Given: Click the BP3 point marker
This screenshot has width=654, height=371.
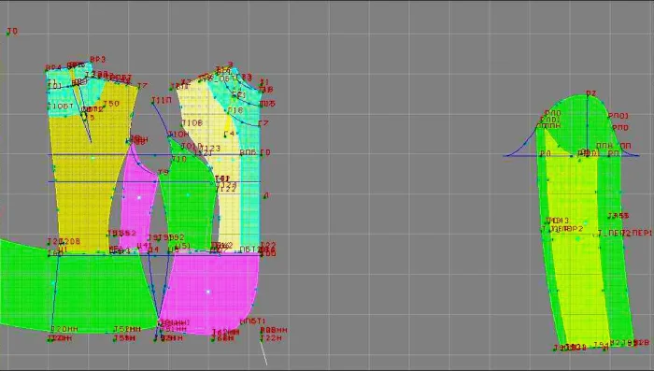Looking at the screenshot, I should (97, 60).
